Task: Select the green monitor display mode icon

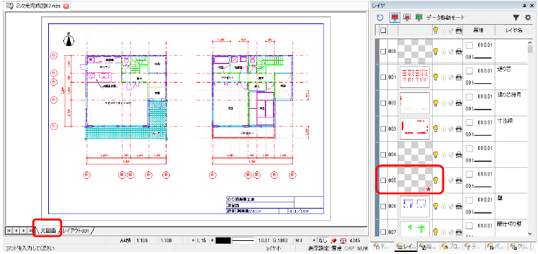Action: 419,17
